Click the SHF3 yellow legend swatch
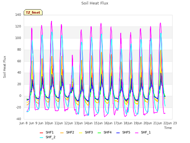190x143 pixels. [x=80, y=133]
